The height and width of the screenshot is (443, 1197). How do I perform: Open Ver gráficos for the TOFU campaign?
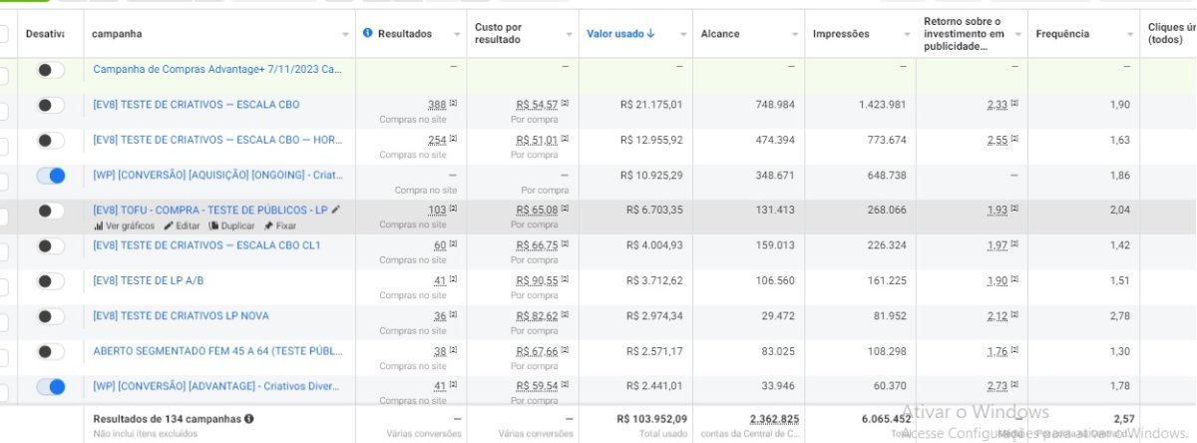(x=124, y=225)
